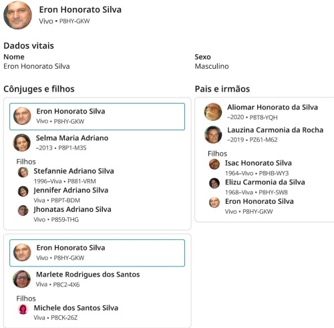The width and height of the screenshot is (334, 328).
Task: Open Stefannie Adriano Silva's profile link
Action: click(x=73, y=171)
